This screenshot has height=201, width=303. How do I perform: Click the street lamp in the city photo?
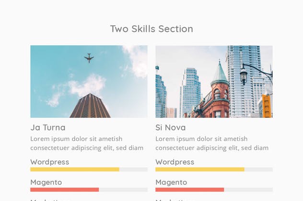(244, 75)
